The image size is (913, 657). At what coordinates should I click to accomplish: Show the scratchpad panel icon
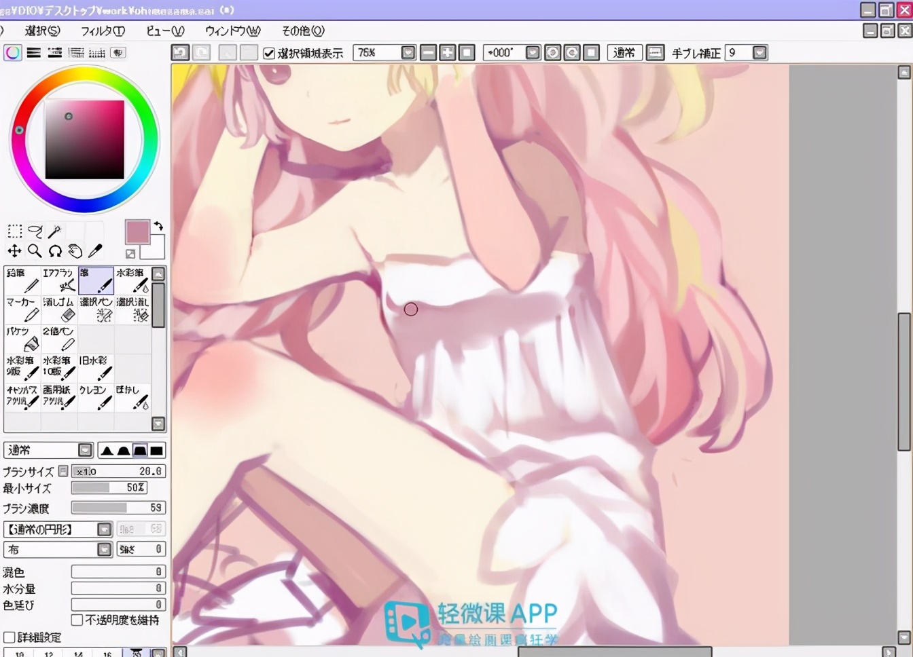[118, 52]
